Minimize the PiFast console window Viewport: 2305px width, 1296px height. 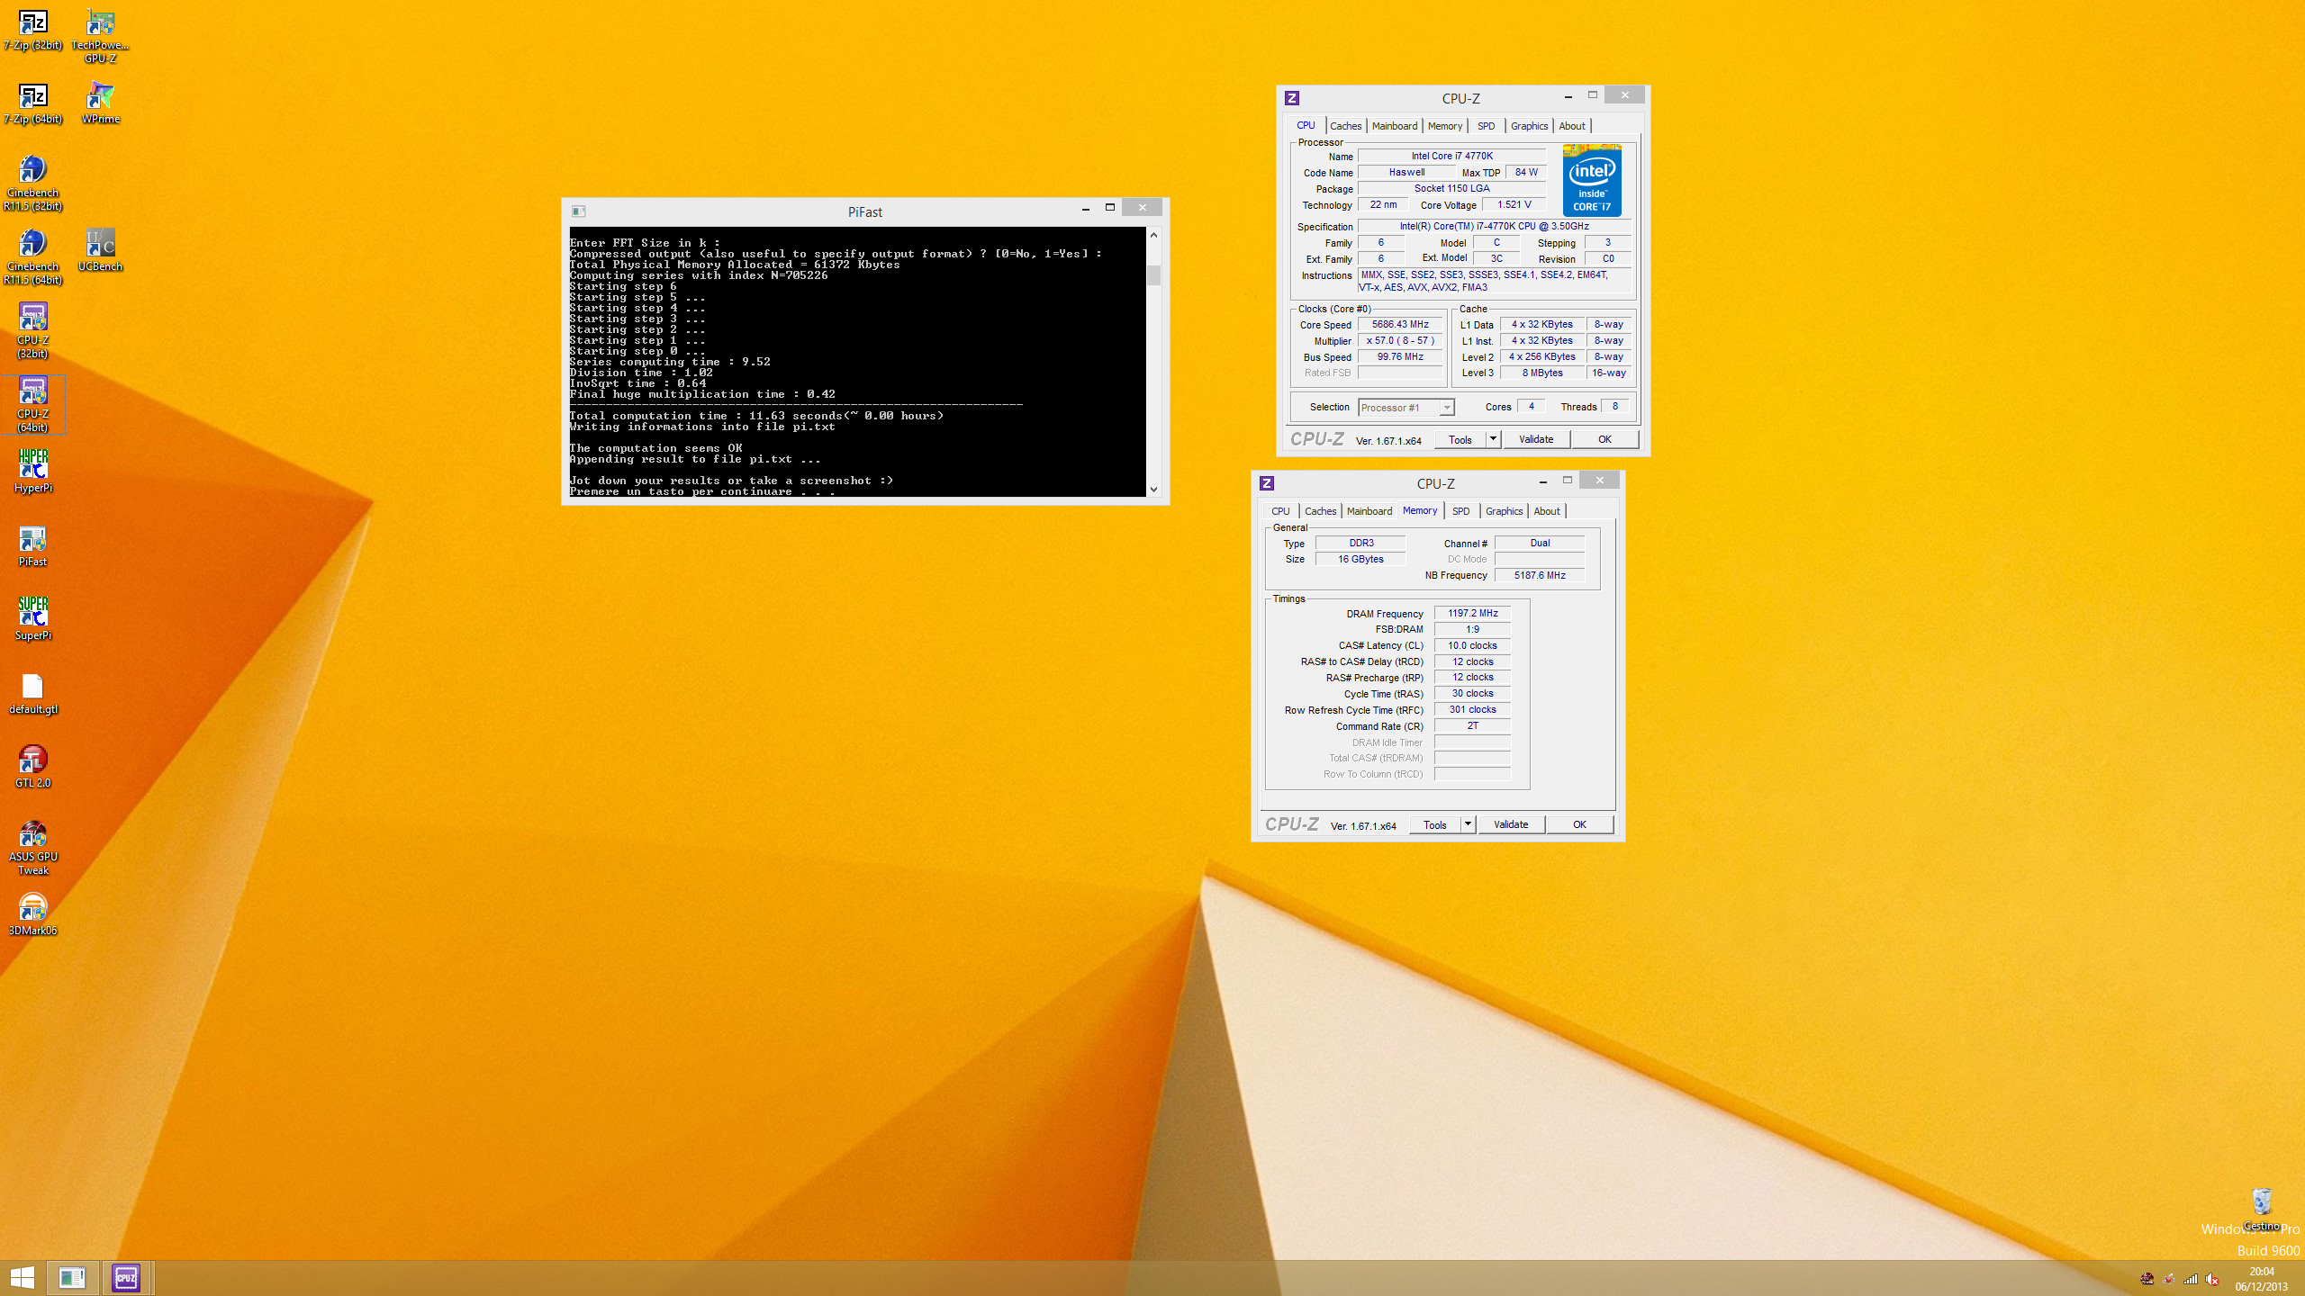pyautogui.click(x=1086, y=208)
